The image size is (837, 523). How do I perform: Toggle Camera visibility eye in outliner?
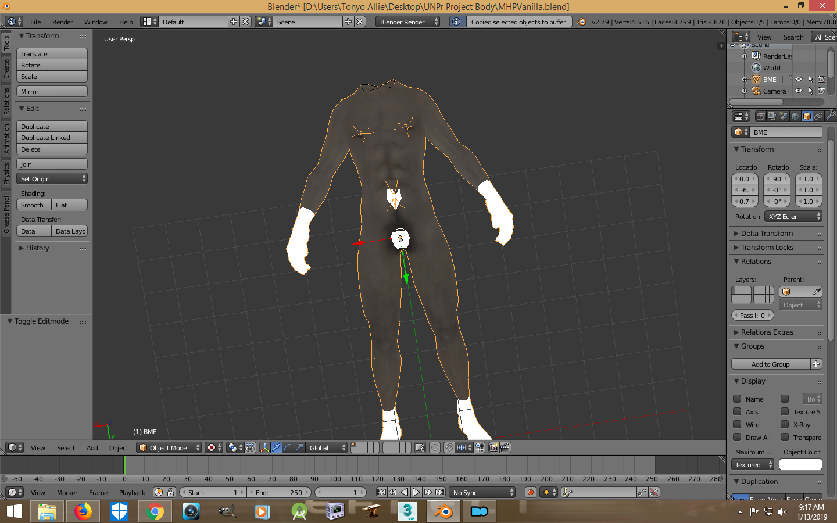tap(799, 91)
